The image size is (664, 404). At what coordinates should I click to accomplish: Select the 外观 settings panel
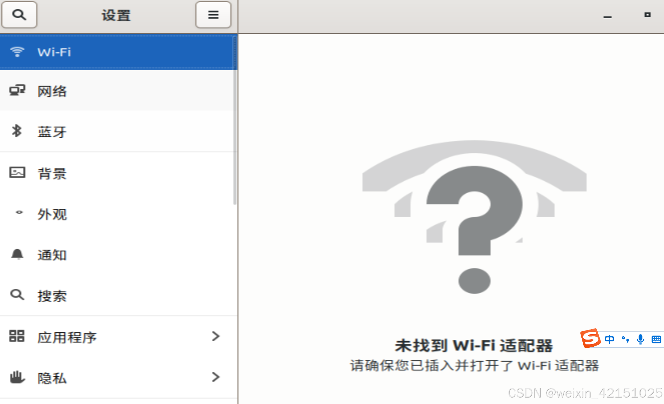click(117, 214)
